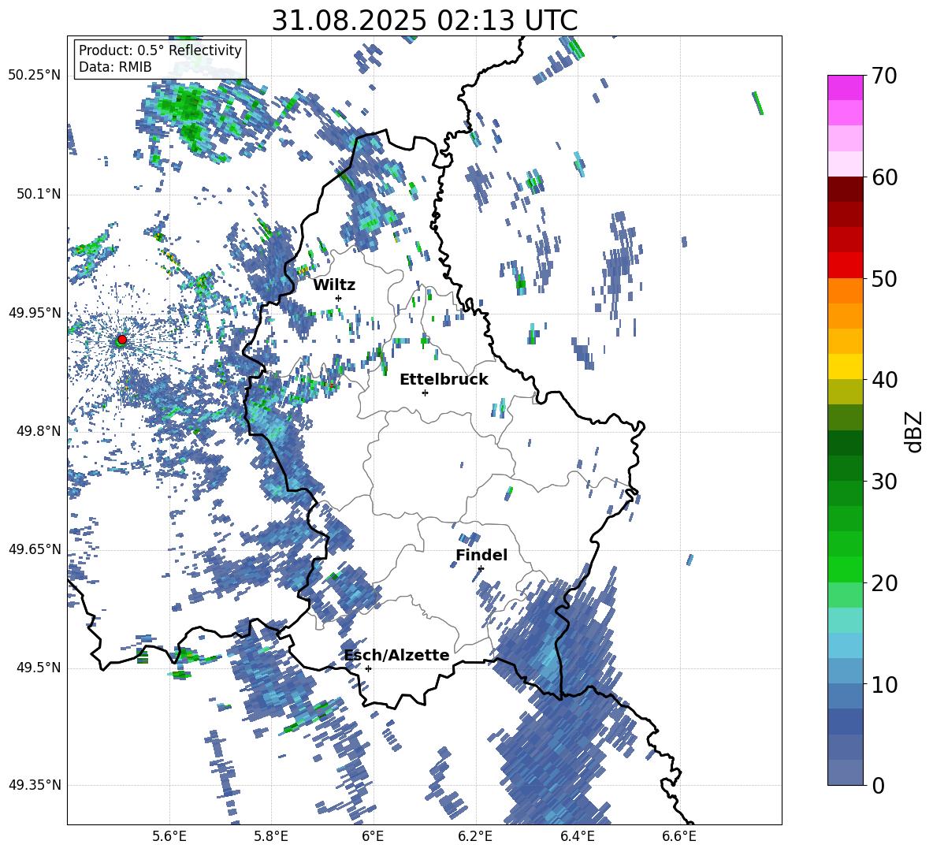The width and height of the screenshot is (933, 852).
Task: Click the Ettelbruck city label
Action: tap(444, 380)
